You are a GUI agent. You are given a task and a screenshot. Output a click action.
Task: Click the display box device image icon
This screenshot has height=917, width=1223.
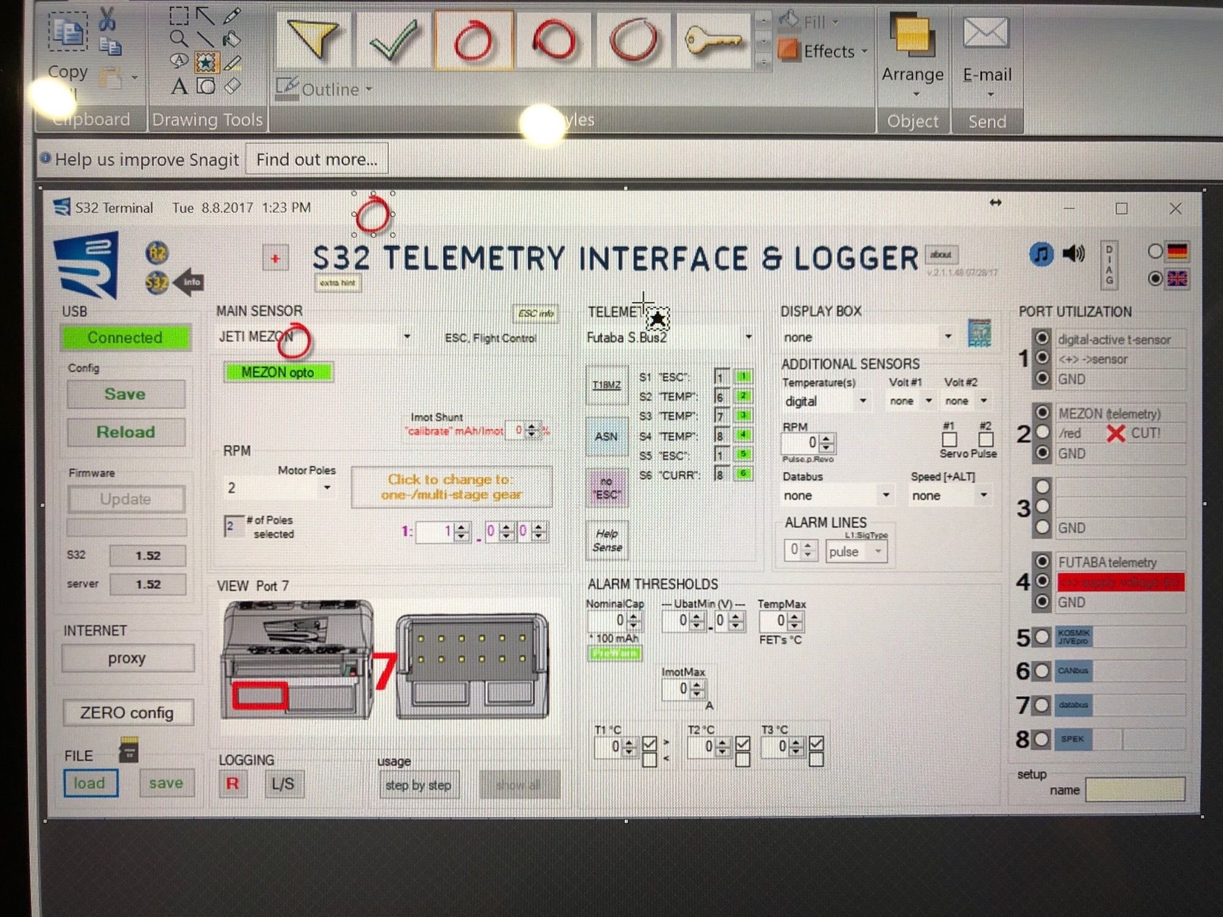pyautogui.click(x=979, y=333)
